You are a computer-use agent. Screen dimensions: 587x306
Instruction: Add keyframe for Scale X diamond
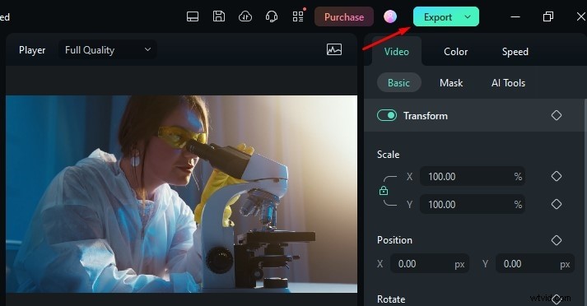pos(557,176)
